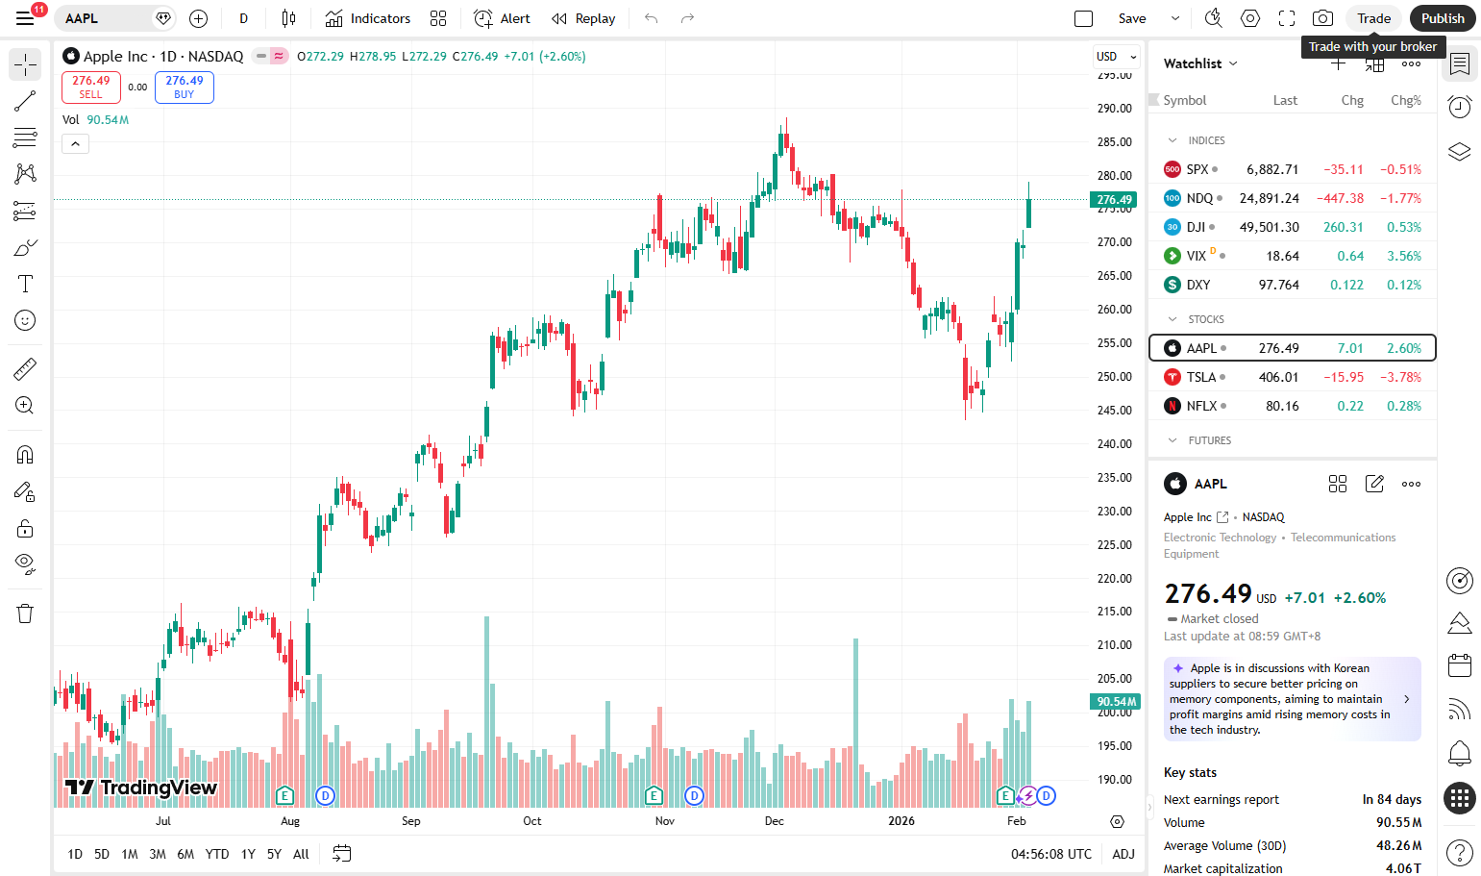Remove drawings with the trash icon
The height and width of the screenshot is (876, 1481).
point(25,613)
